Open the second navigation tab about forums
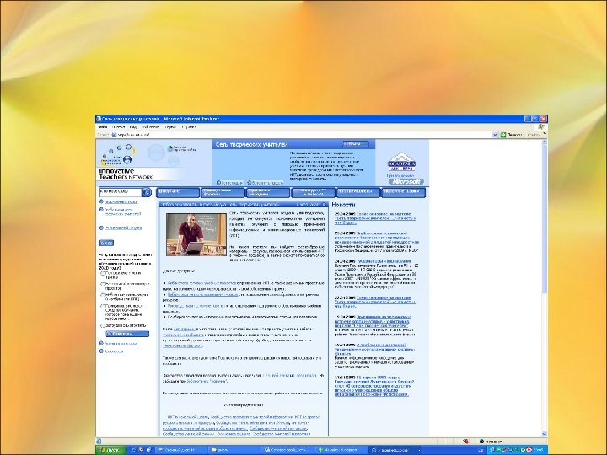This screenshot has width=607, height=455. [223, 192]
